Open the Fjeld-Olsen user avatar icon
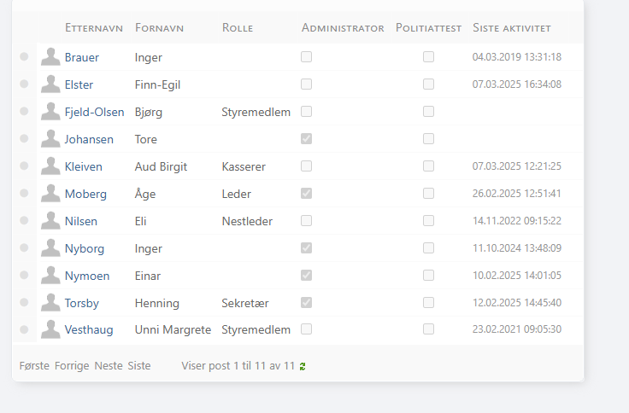The width and height of the screenshot is (629, 413). (x=50, y=112)
